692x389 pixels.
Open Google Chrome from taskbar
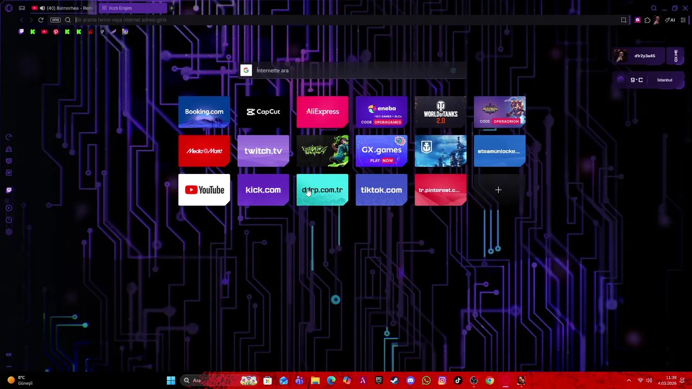[489, 381]
